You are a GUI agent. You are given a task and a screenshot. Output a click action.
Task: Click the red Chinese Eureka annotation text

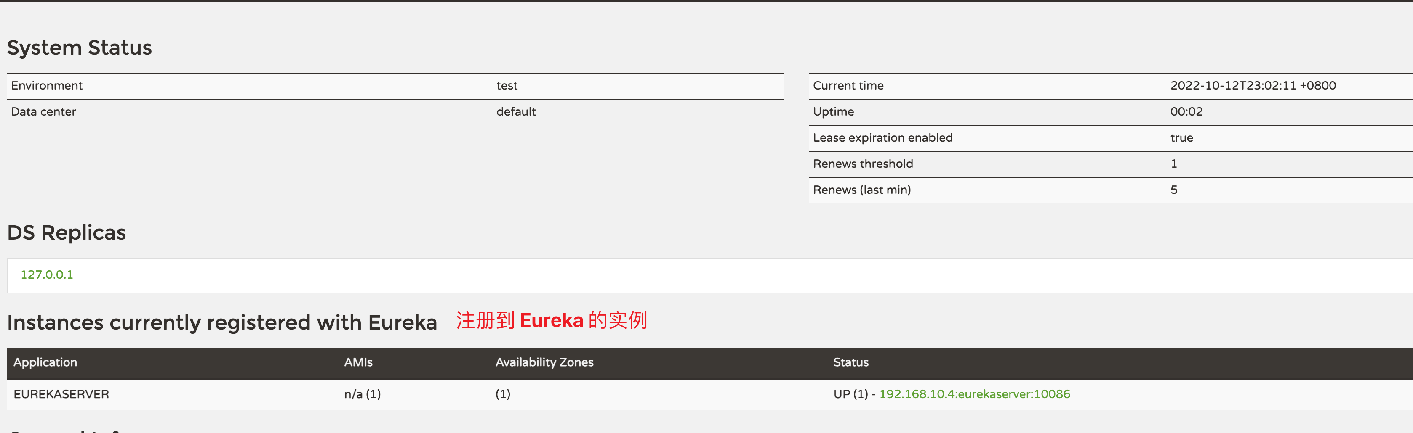tap(551, 320)
